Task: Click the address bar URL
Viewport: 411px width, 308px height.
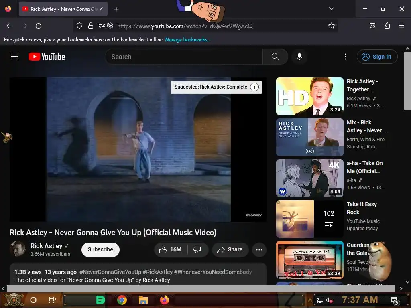Action: point(185,26)
